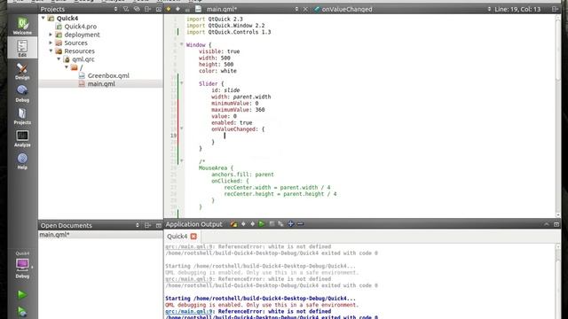568x319 pixels.
Task: Open the Projects mode in the sidebar
Action: (22, 116)
